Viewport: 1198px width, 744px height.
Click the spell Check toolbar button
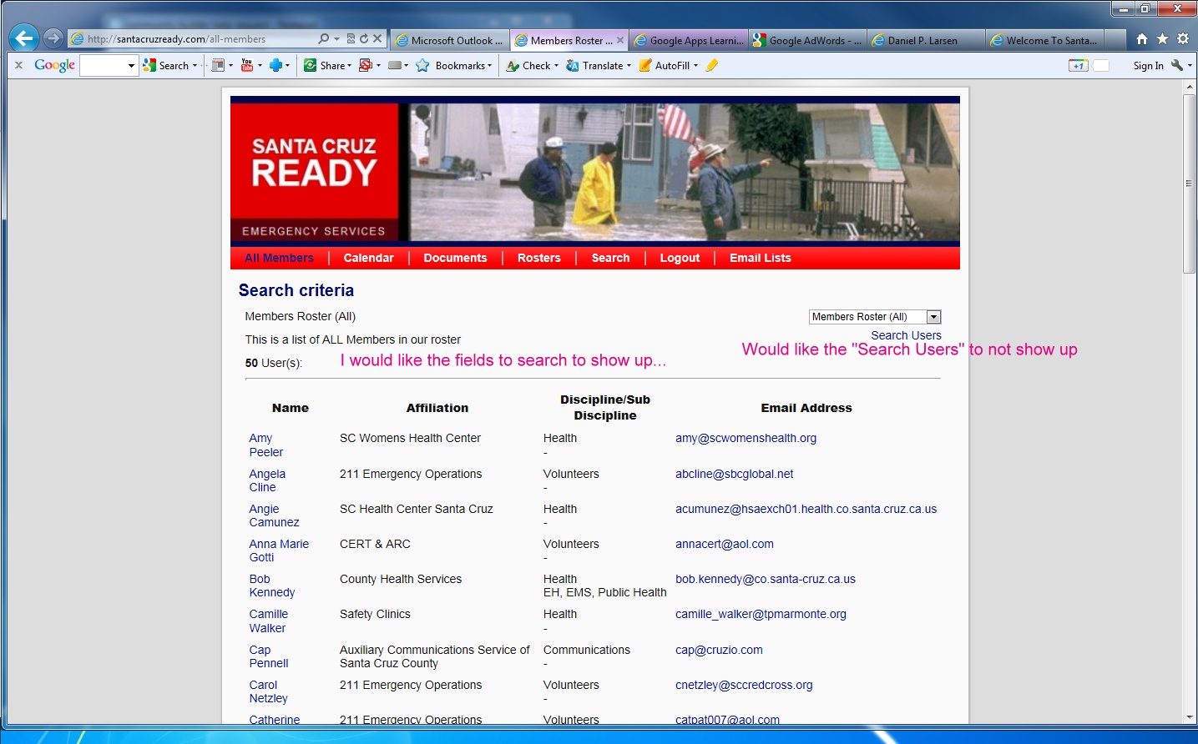click(528, 65)
